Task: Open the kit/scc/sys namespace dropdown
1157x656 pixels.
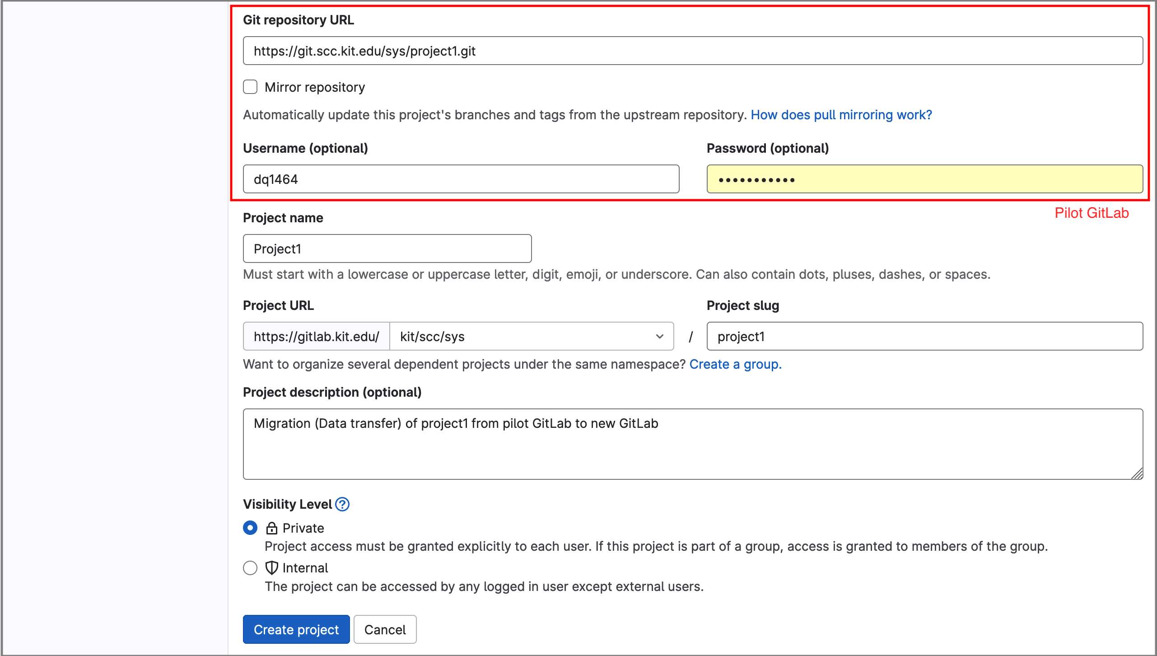Action: [532, 336]
